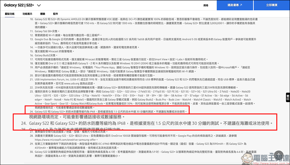Click footnote 17 about Smart View Labs
Viewport: 290px width, 165px height.
coord(122,59)
